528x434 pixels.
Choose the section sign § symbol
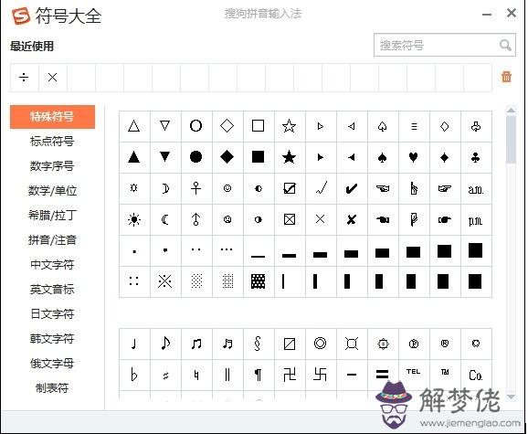pos(258,344)
